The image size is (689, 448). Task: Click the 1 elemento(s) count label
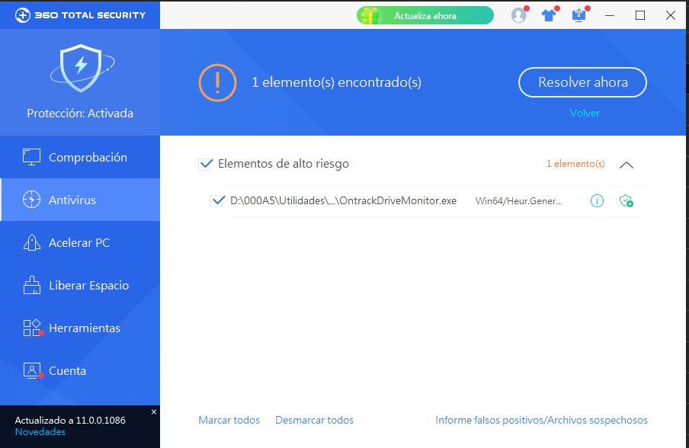coord(575,164)
